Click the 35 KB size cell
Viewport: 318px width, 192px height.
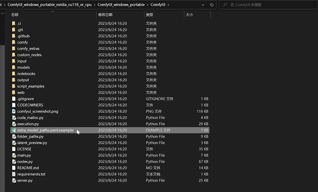tap(203, 149)
